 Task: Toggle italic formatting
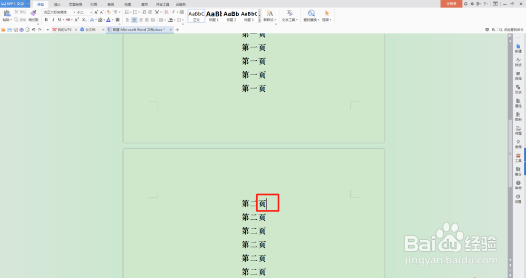[53, 20]
